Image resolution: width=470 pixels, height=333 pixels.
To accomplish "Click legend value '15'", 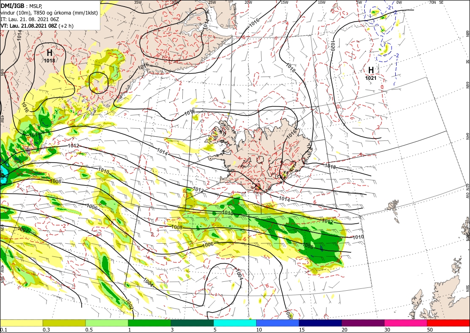I will [302, 330].
